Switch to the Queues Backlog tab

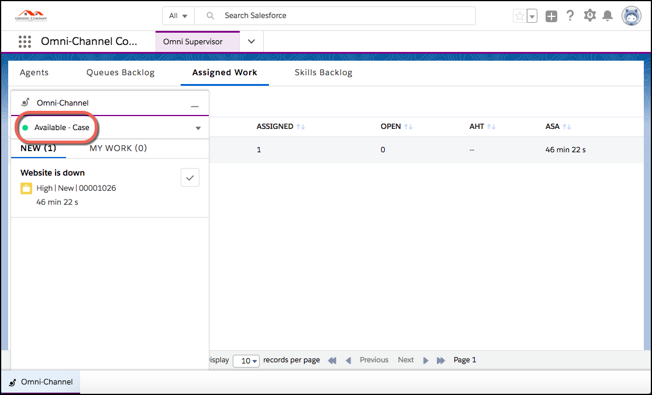click(120, 72)
